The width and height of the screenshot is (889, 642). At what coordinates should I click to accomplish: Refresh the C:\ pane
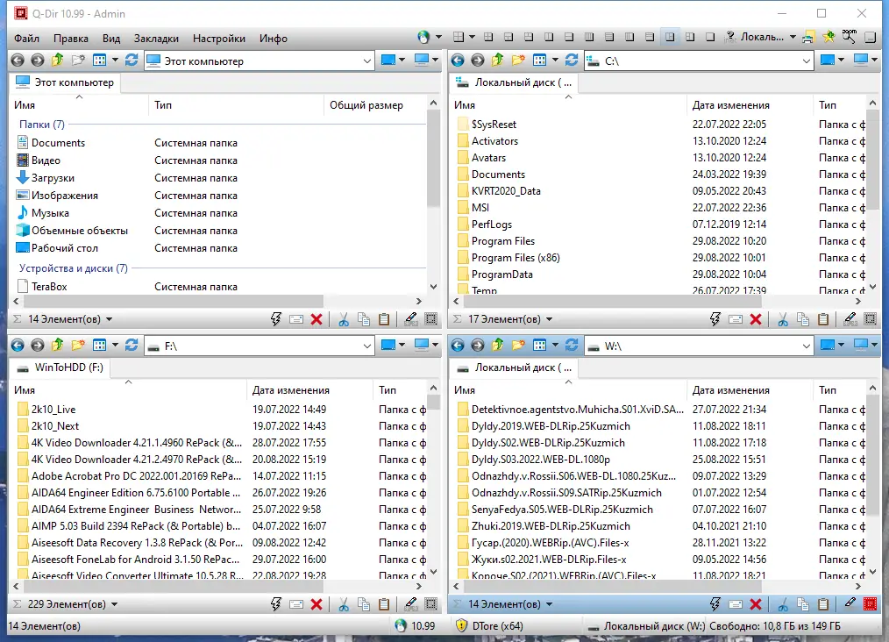click(572, 61)
